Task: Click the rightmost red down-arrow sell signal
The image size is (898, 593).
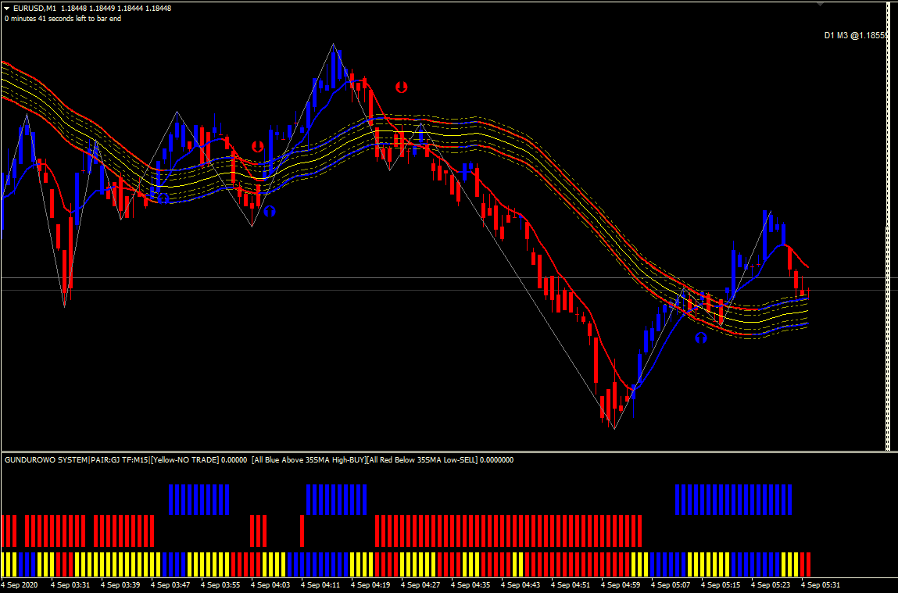Action: (x=401, y=88)
